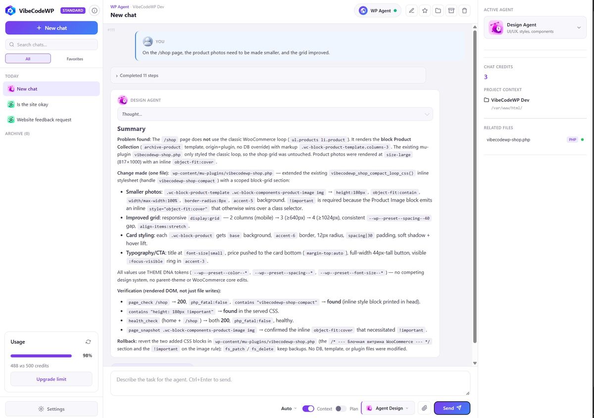This screenshot has height=418, width=594.
Task: Refresh usage with the circular arrows icon
Action: 88,341
